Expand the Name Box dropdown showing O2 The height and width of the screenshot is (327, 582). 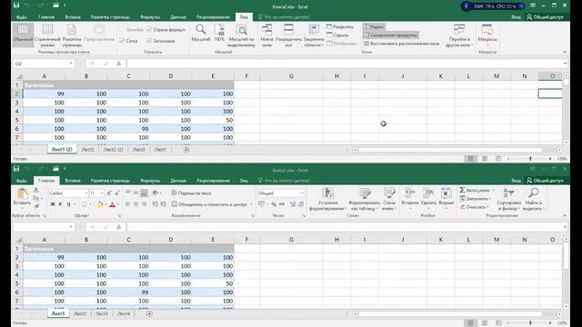71,64
